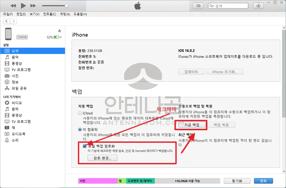Click 완료 done button
This screenshot has width=286, height=188.
pos(263,181)
